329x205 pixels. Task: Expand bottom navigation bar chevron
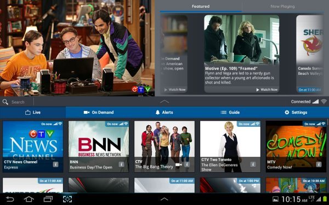pyautogui.click(x=164, y=199)
